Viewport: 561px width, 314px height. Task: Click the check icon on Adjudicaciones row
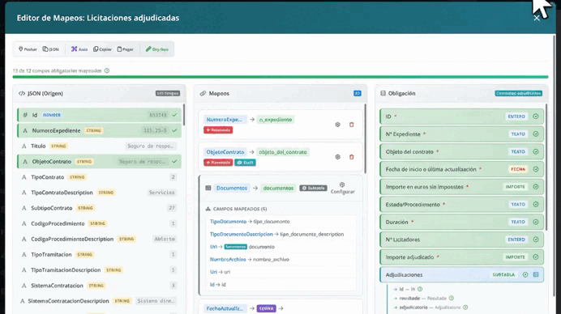[x=525, y=274]
